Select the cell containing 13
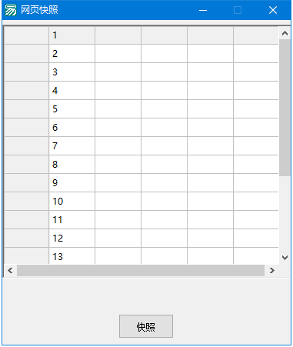The image size is (293, 347). click(72, 256)
